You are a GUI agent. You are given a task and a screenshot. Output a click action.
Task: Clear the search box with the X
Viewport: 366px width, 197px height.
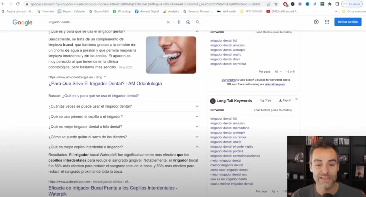pyautogui.click(x=168, y=22)
